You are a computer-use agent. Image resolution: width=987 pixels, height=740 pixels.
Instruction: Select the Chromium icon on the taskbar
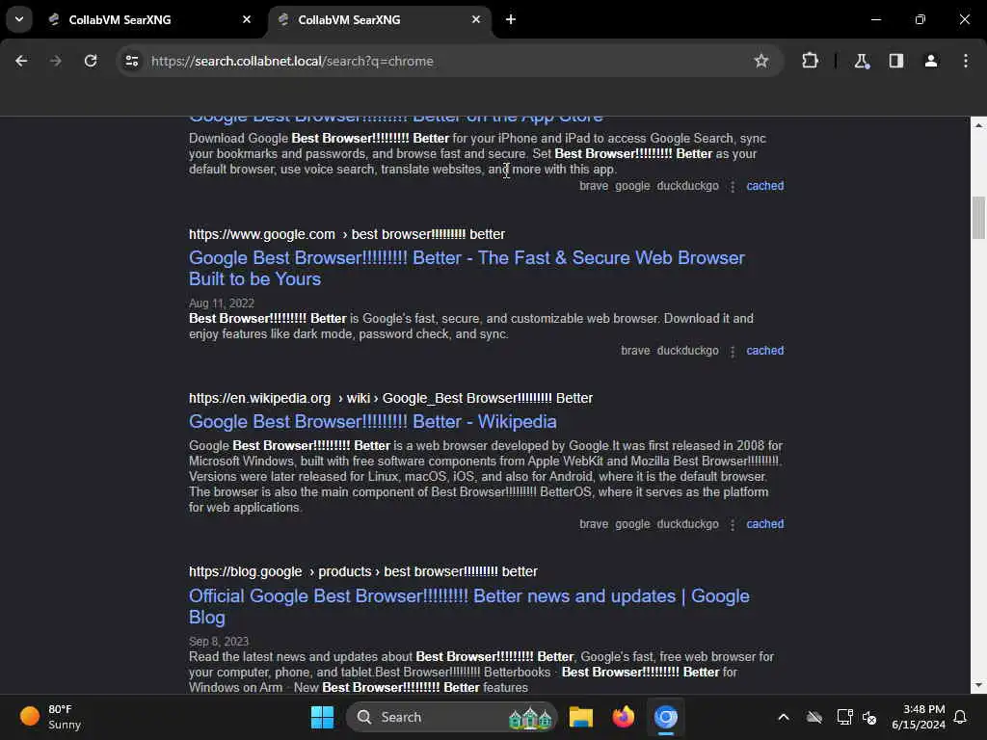665,717
